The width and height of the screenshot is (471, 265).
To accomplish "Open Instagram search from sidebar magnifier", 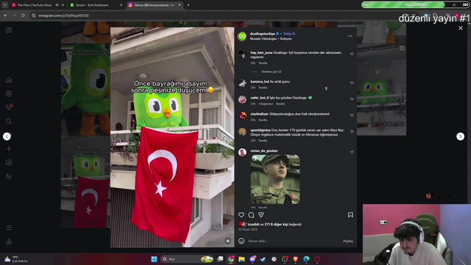I will (x=9, y=121).
